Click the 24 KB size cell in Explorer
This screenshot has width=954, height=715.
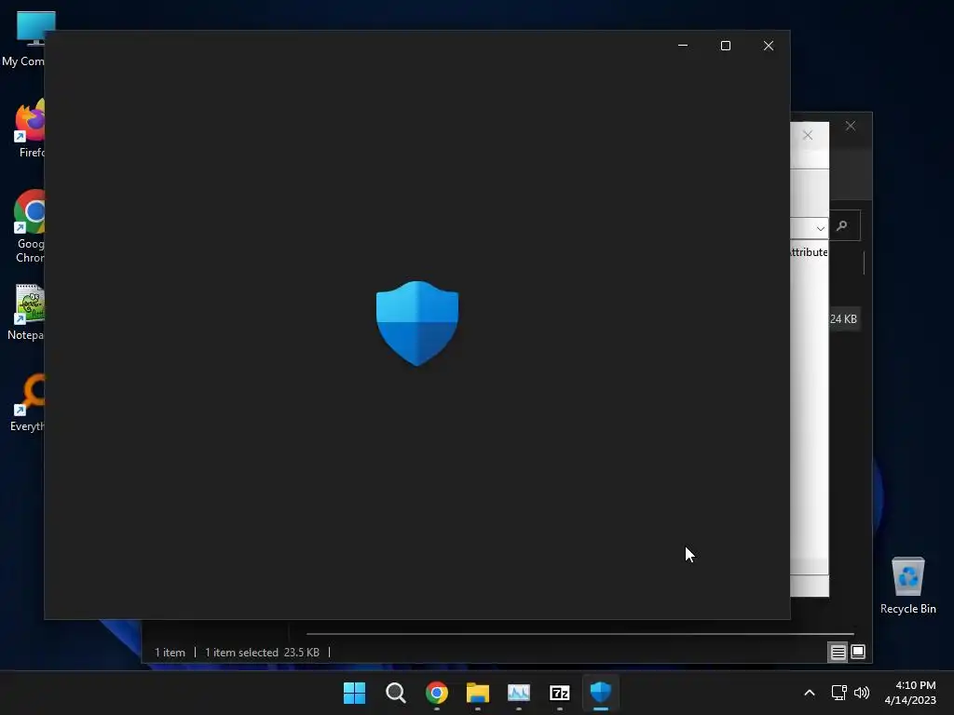[x=843, y=319]
